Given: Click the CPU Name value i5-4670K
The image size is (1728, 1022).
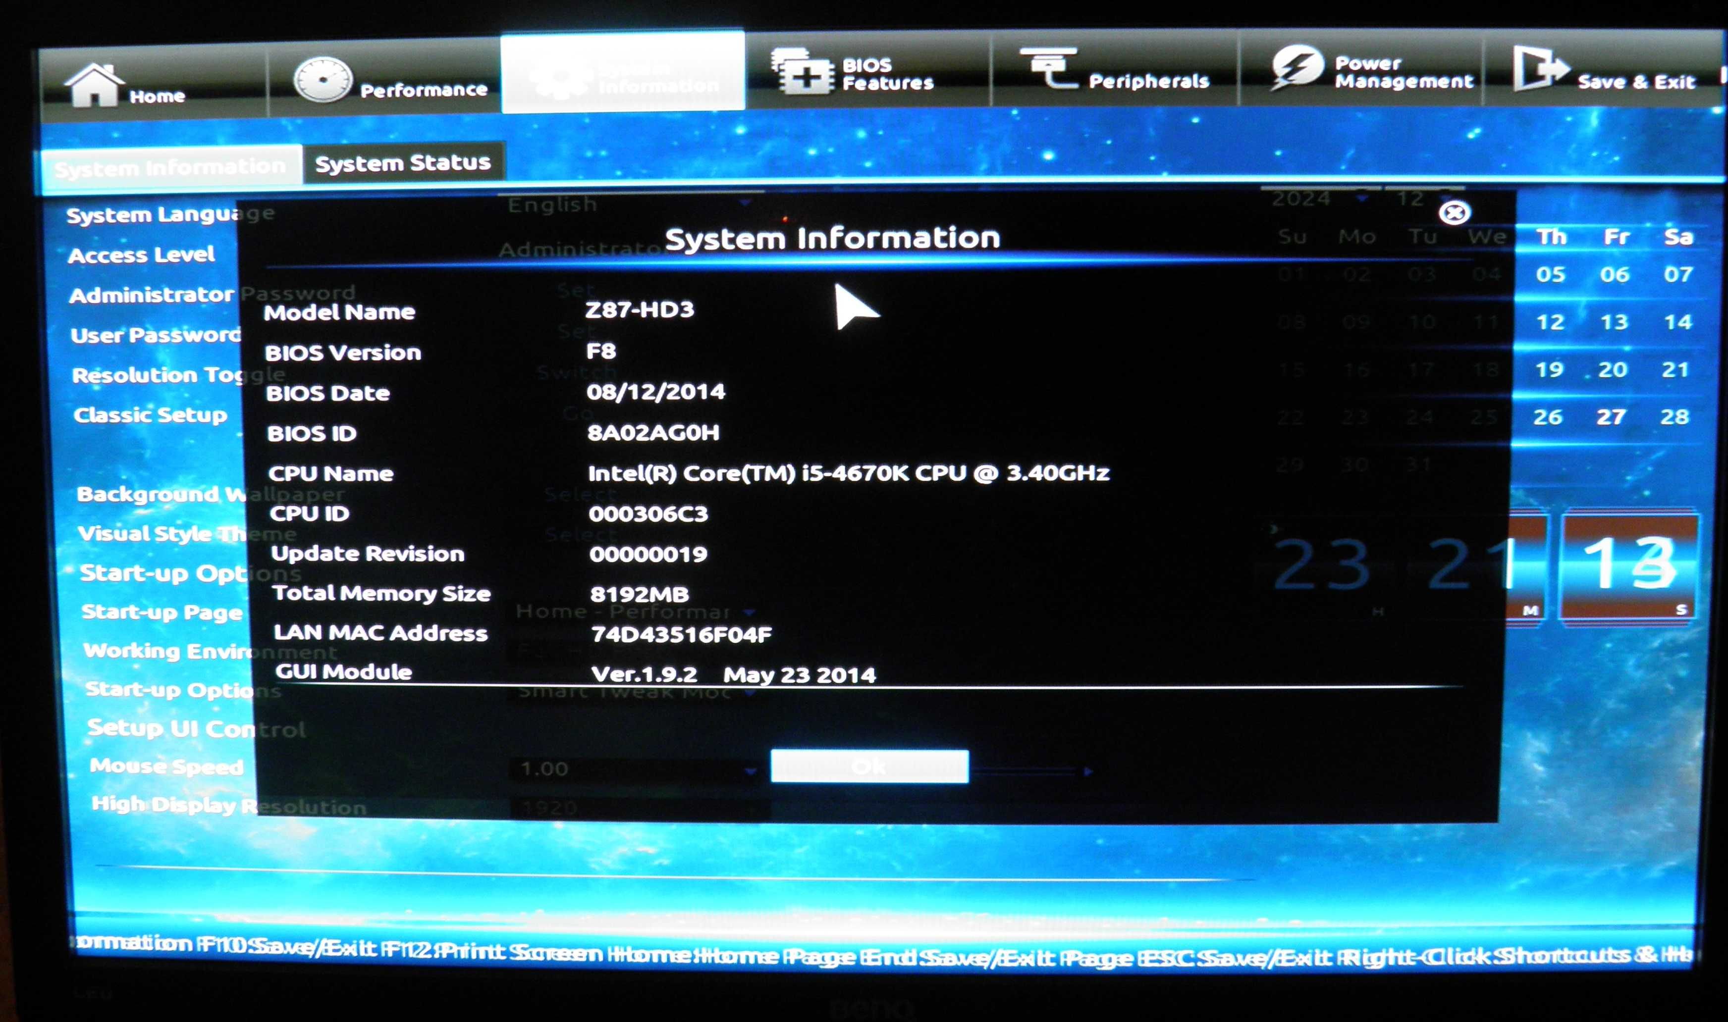Looking at the screenshot, I should 849,472.
